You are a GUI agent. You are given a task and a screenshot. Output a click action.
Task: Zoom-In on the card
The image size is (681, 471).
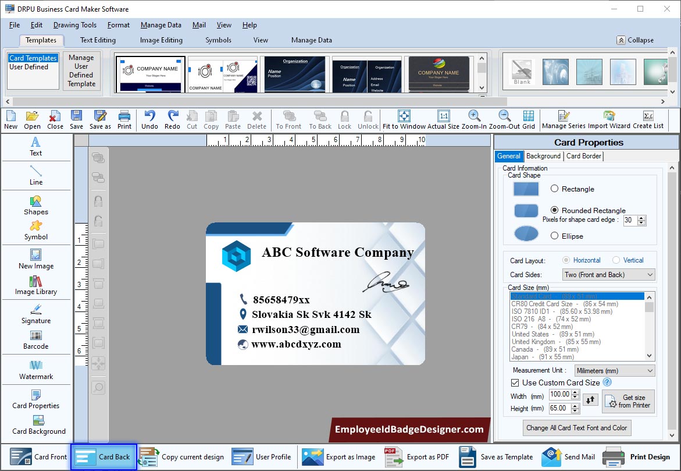(x=474, y=119)
